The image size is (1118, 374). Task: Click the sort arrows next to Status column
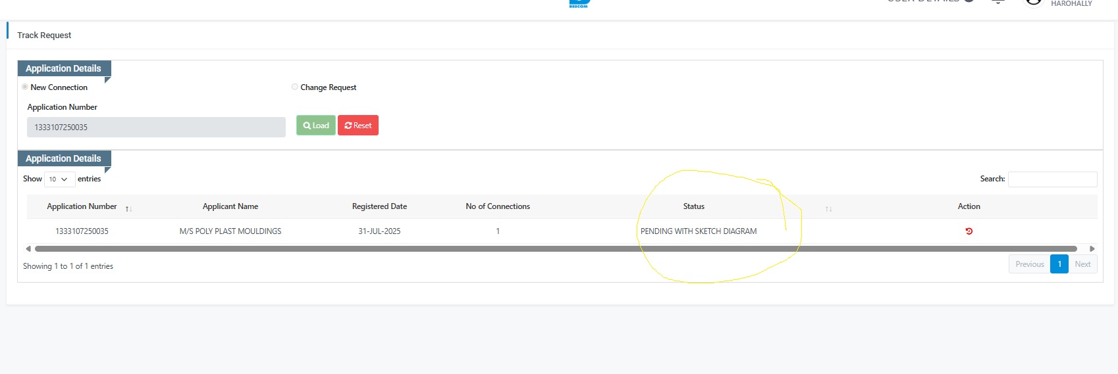(x=828, y=208)
